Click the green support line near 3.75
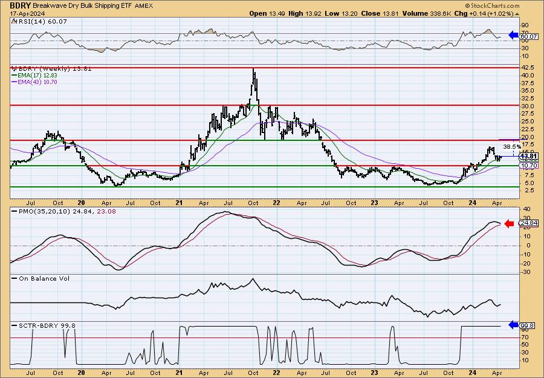The image size is (544, 378). coord(265,187)
